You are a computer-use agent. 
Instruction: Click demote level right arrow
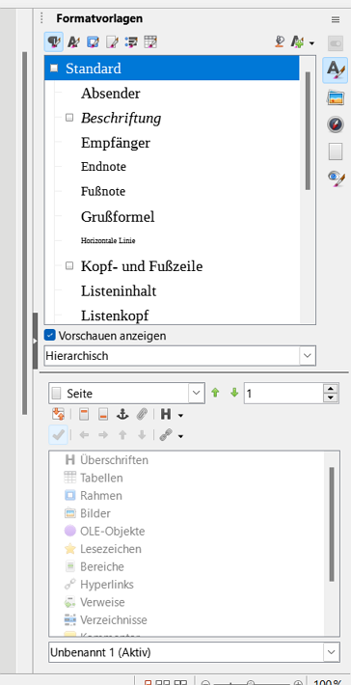click(103, 435)
